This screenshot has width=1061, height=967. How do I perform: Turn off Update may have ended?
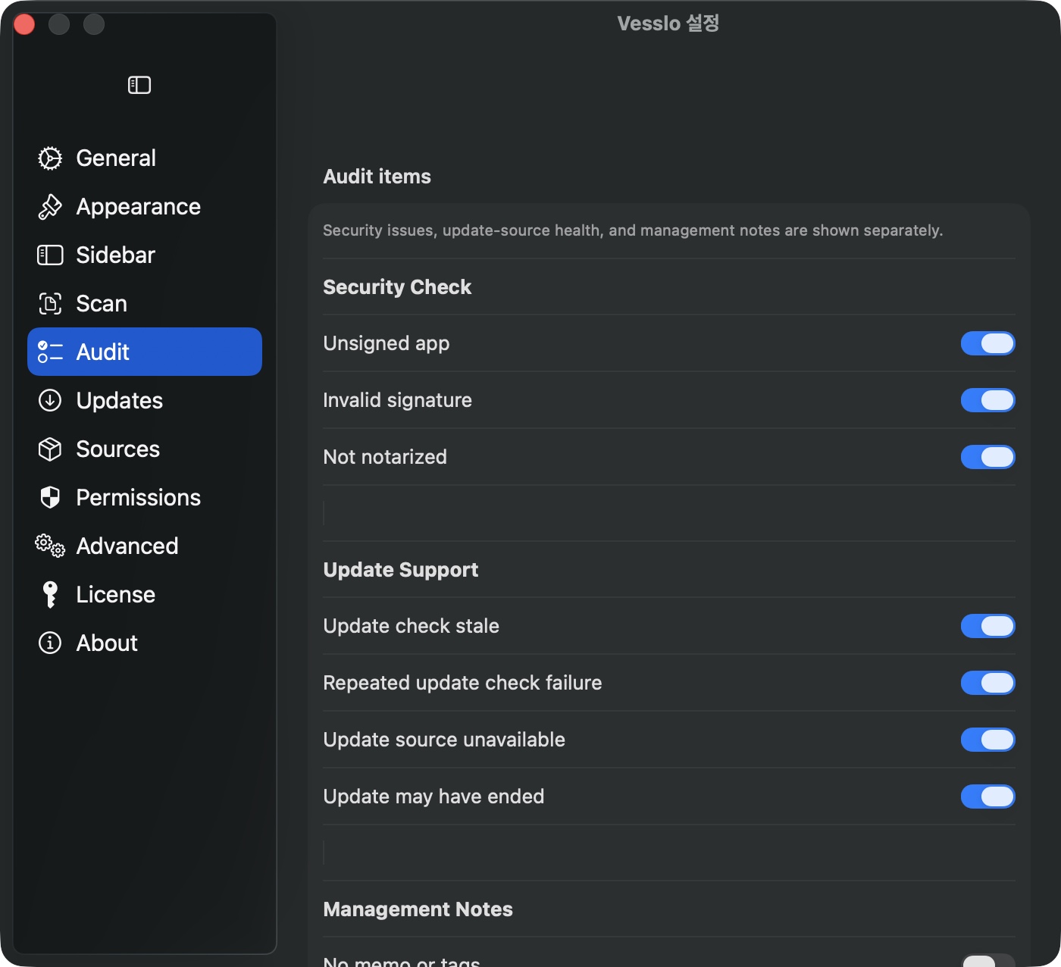987,796
